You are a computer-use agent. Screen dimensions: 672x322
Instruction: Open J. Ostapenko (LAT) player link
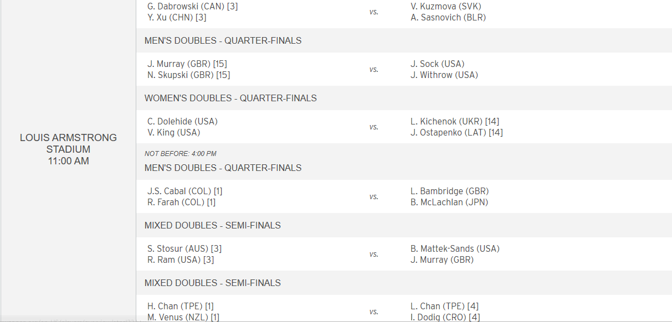tap(456, 132)
